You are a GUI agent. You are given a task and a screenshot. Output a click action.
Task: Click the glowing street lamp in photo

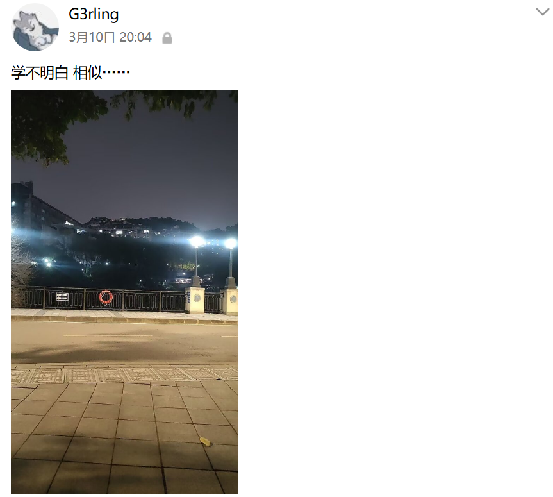197,242
